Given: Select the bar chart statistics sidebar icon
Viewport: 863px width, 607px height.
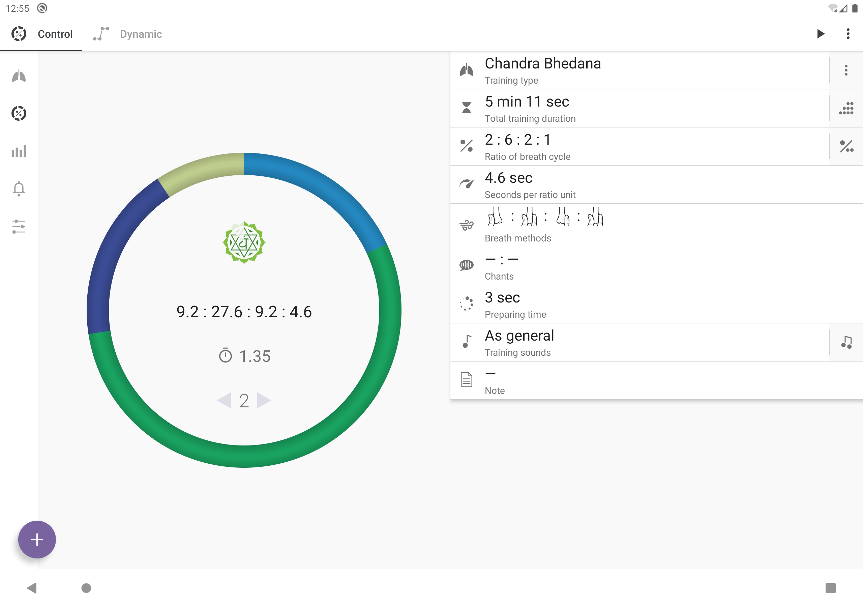Looking at the screenshot, I should [x=19, y=151].
